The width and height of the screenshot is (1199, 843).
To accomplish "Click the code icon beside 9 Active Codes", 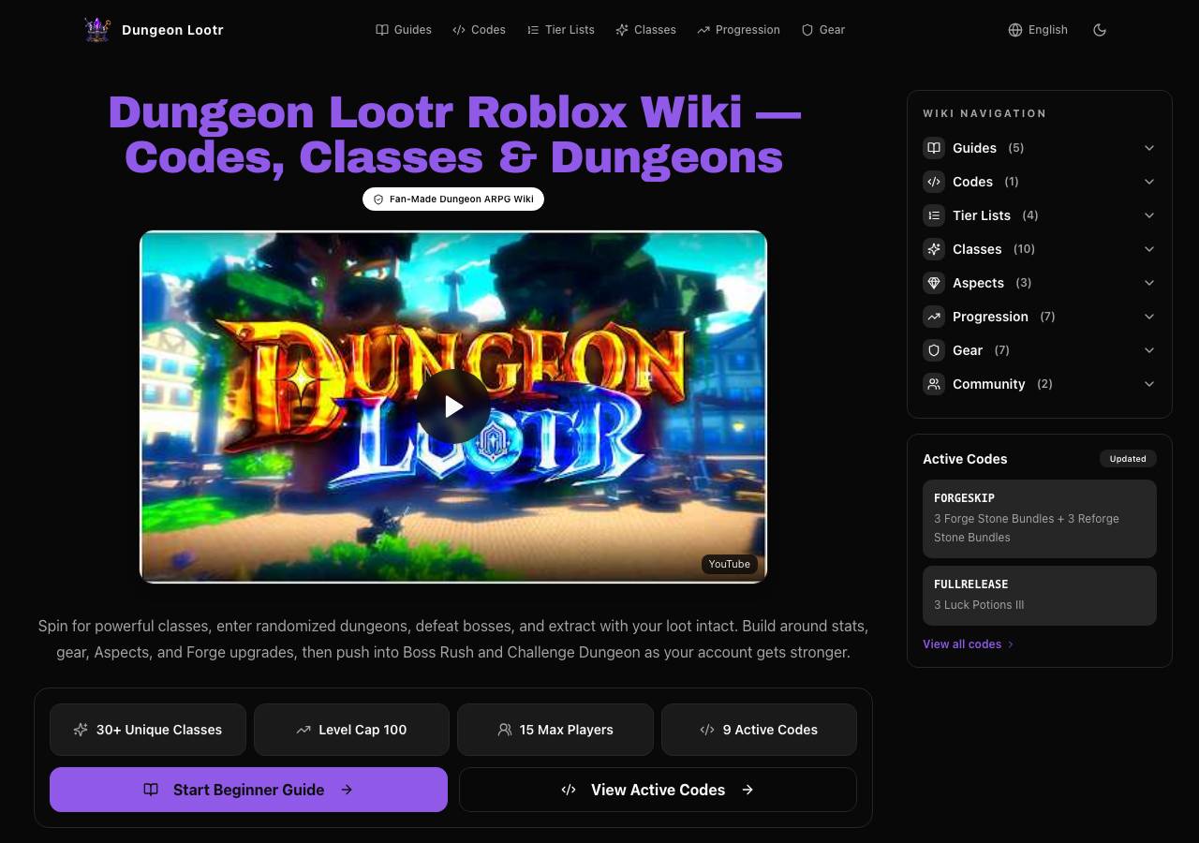I will coord(707,730).
